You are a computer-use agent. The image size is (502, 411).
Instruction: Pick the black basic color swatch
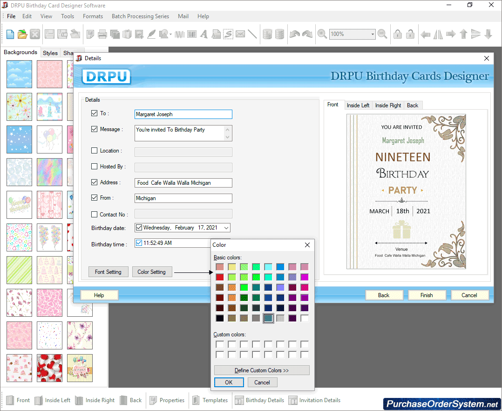pos(220,318)
